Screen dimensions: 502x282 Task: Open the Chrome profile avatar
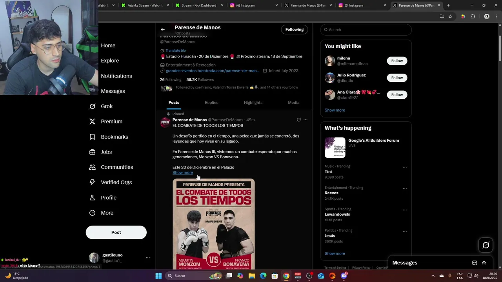point(487,16)
